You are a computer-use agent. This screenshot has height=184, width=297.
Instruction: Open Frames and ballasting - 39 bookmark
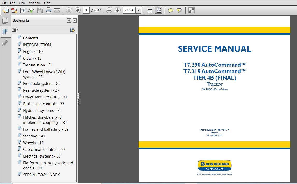point(46,129)
